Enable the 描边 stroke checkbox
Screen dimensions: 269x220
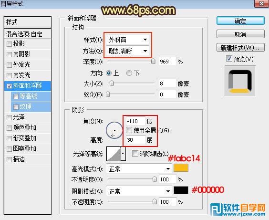pyautogui.click(x=9, y=159)
